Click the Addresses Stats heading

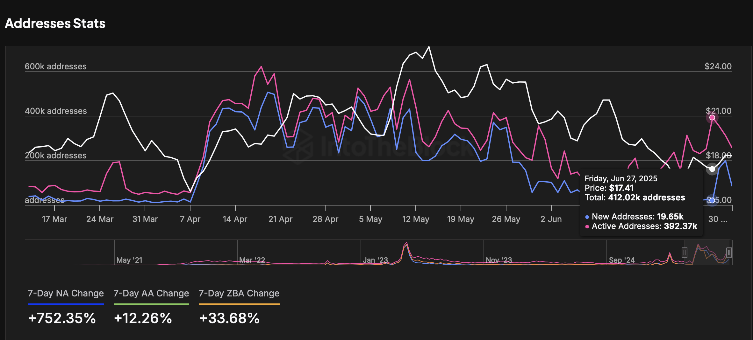pos(55,24)
